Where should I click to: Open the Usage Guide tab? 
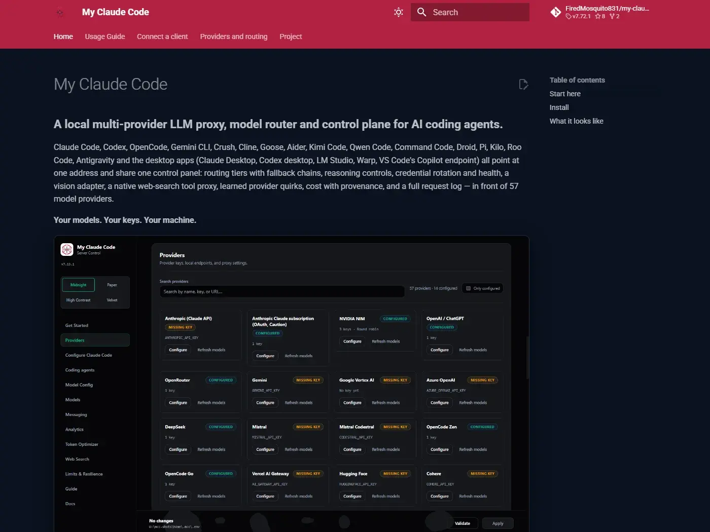(105, 36)
